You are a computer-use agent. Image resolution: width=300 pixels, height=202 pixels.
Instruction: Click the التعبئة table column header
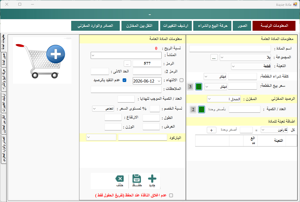(x=271, y=141)
